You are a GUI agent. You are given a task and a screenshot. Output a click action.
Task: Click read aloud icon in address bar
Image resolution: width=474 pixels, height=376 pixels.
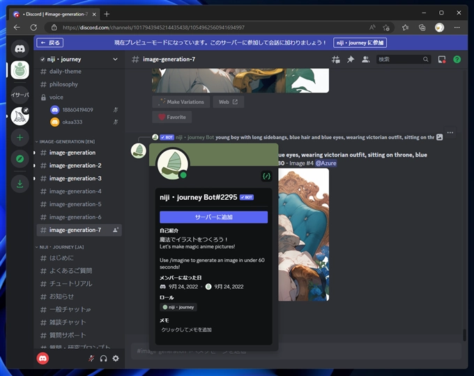372,27
